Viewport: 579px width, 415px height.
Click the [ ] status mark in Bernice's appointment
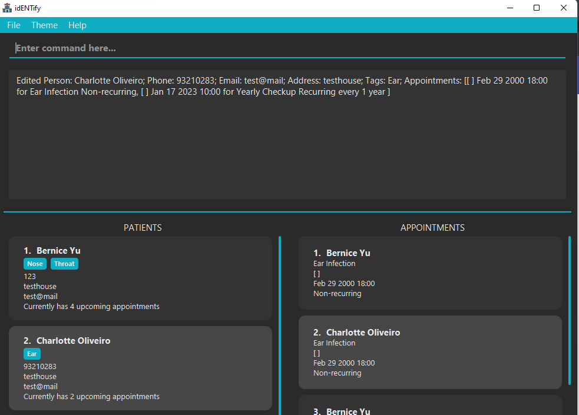coord(316,274)
